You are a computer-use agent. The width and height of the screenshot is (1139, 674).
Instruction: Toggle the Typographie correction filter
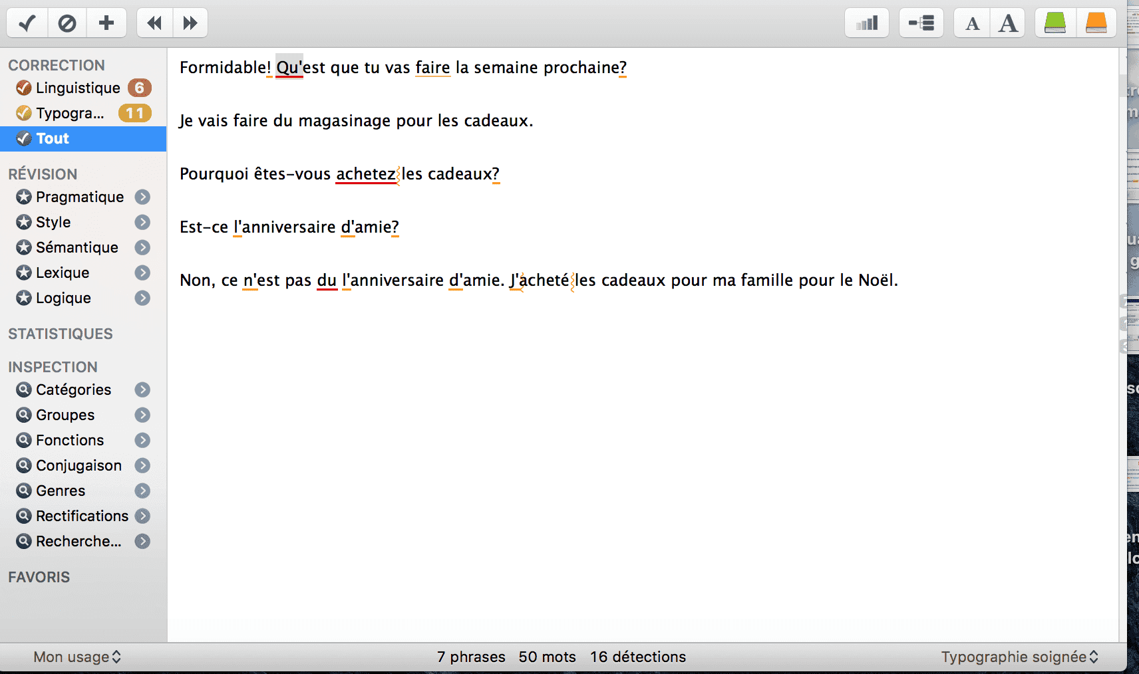point(70,113)
